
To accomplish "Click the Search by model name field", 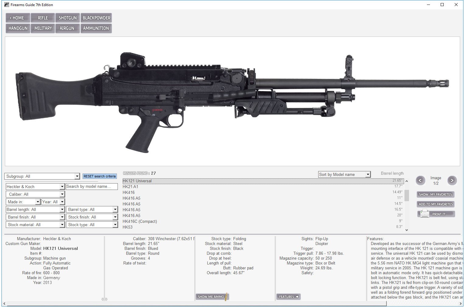I will [x=92, y=187].
